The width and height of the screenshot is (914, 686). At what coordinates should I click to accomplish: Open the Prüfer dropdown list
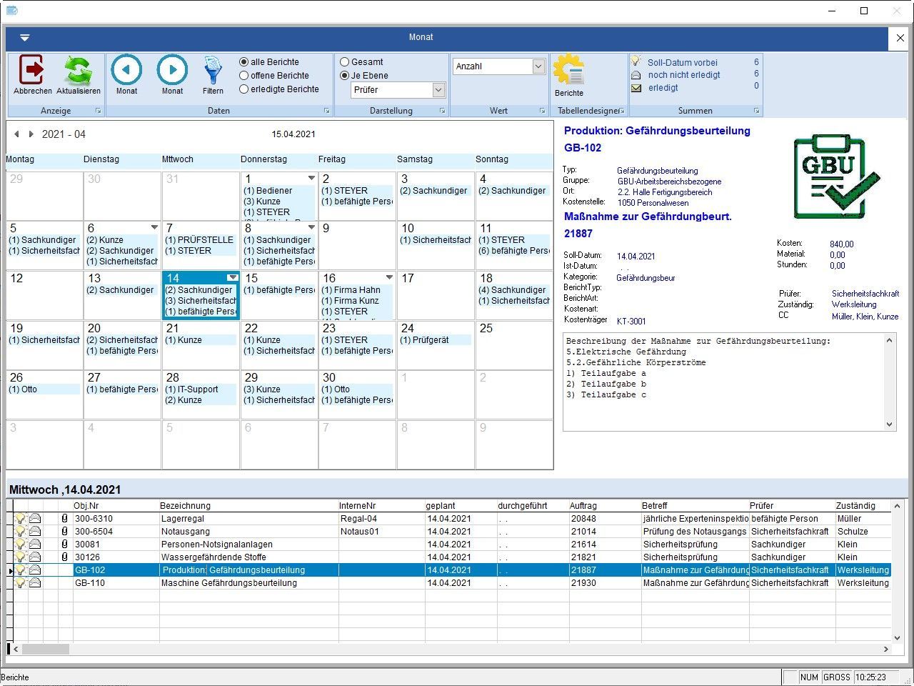(438, 90)
